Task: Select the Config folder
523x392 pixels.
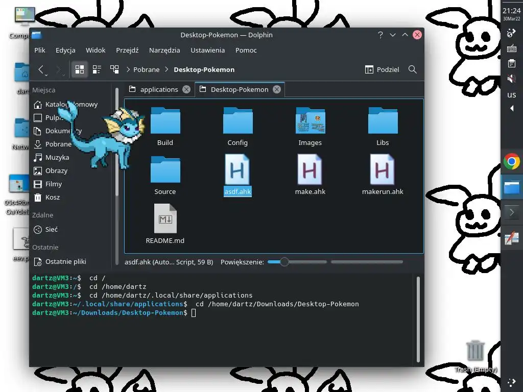Action: [237, 127]
